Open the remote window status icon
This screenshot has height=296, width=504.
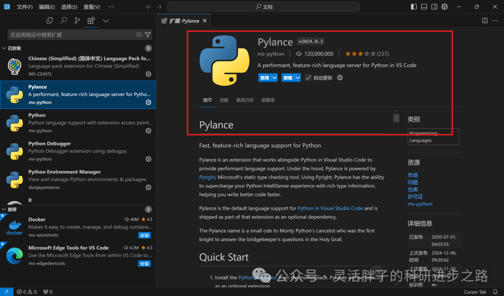point(7,292)
